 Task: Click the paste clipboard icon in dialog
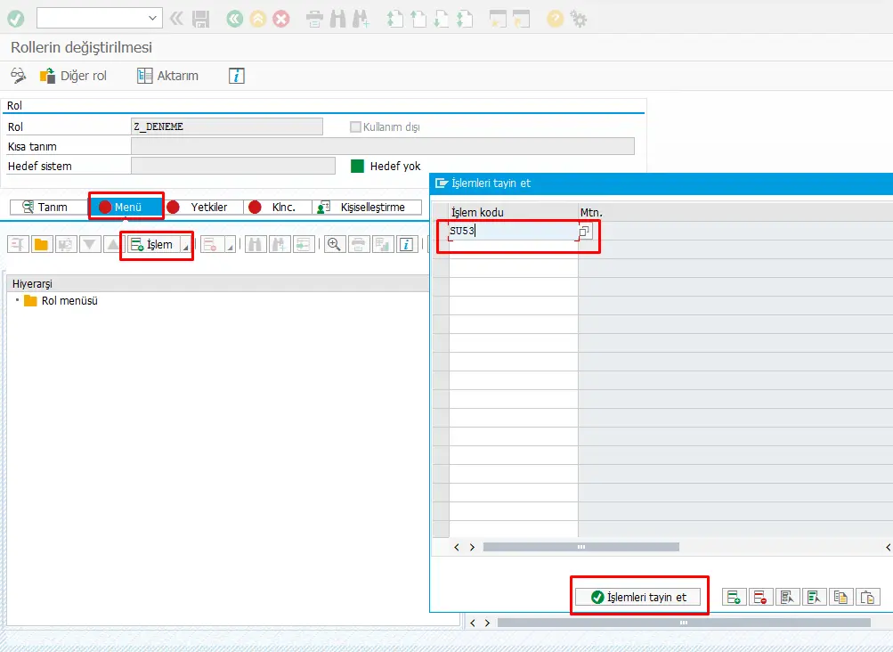click(x=868, y=598)
